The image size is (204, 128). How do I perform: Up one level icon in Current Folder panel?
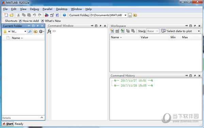(35, 31)
